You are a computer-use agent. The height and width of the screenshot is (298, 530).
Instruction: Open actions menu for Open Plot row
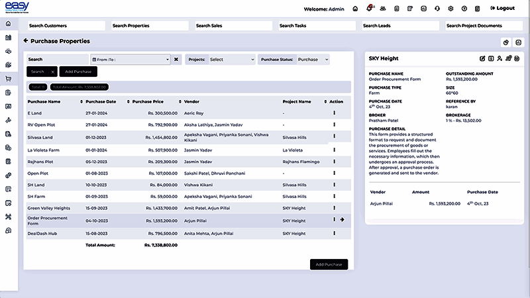[x=335, y=173]
